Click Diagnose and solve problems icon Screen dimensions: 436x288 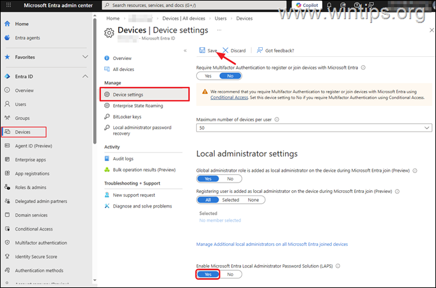coord(107,206)
